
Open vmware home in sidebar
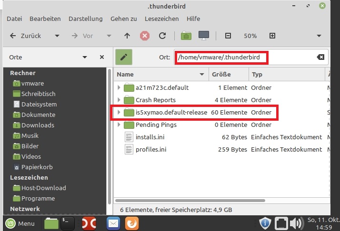point(32,83)
